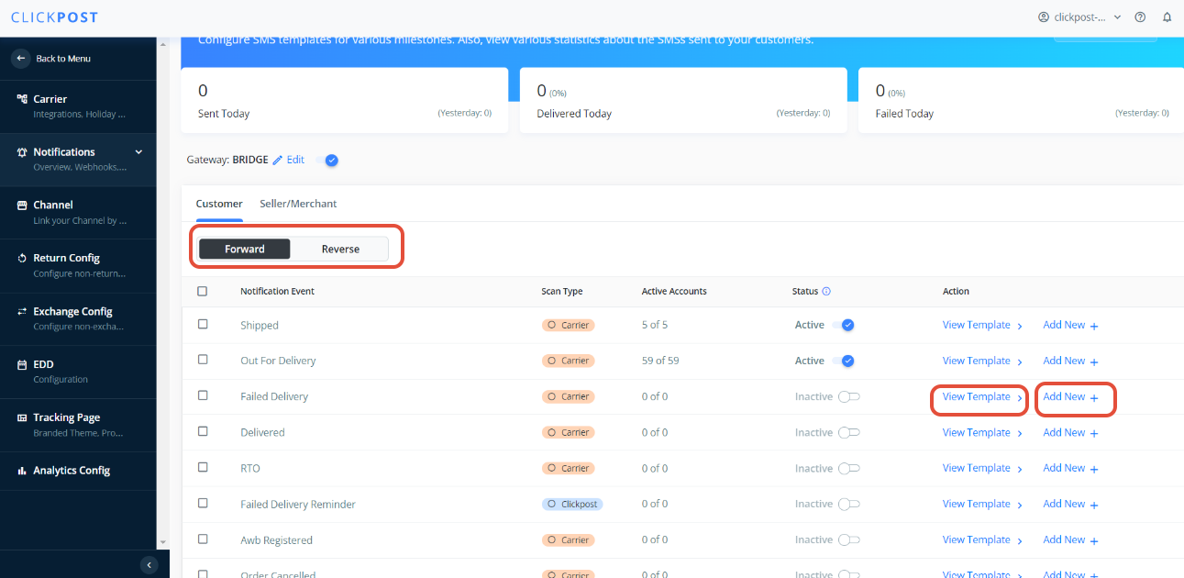Select the Forward segment button
The image size is (1184, 578).
point(245,249)
